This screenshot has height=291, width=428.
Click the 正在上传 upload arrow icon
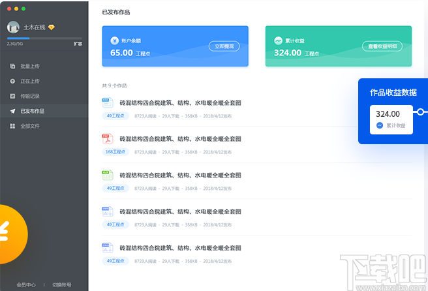coord(12,81)
